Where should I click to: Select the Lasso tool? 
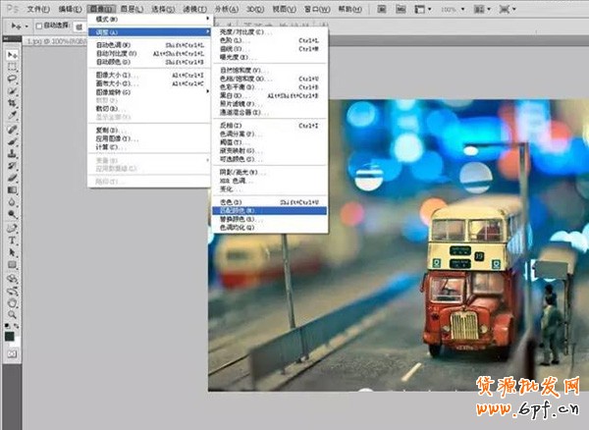click(x=13, y=79)
